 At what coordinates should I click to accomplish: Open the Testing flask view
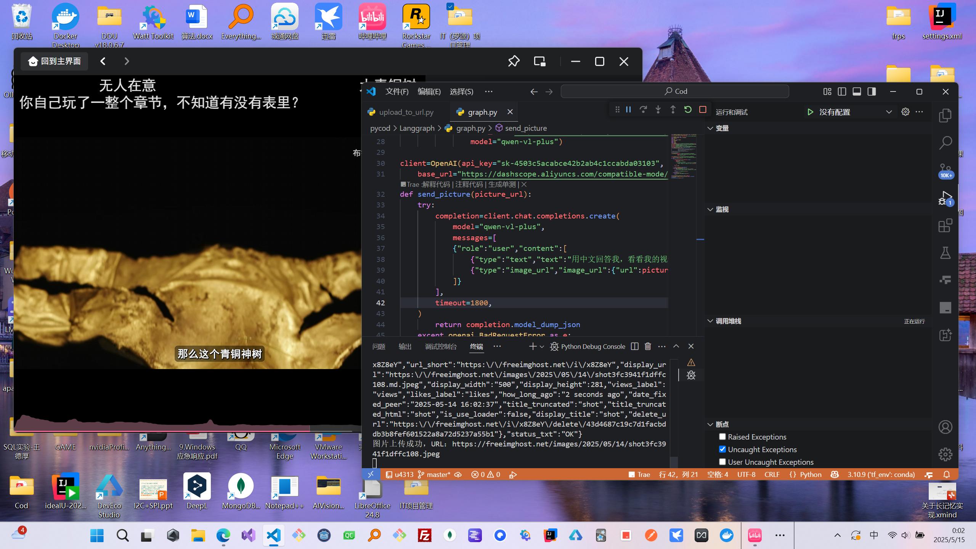(x=945, y=253)
